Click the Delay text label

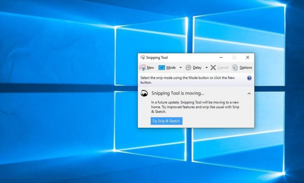pos(197,68)
